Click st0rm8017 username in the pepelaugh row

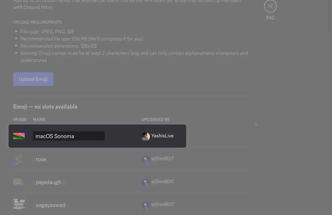tap(163, 182)
